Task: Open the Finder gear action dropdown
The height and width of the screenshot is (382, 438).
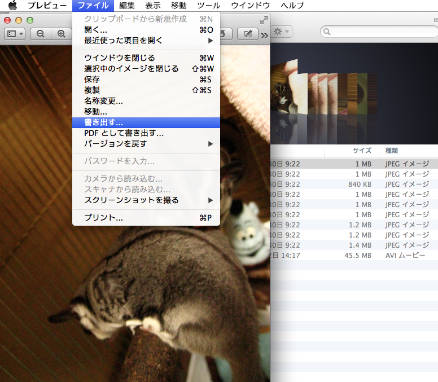Action: click(x=281, y=32)
